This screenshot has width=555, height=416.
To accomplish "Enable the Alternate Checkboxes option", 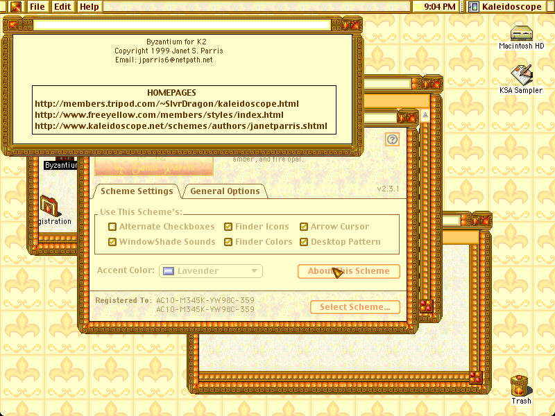I will click(112, 227).
